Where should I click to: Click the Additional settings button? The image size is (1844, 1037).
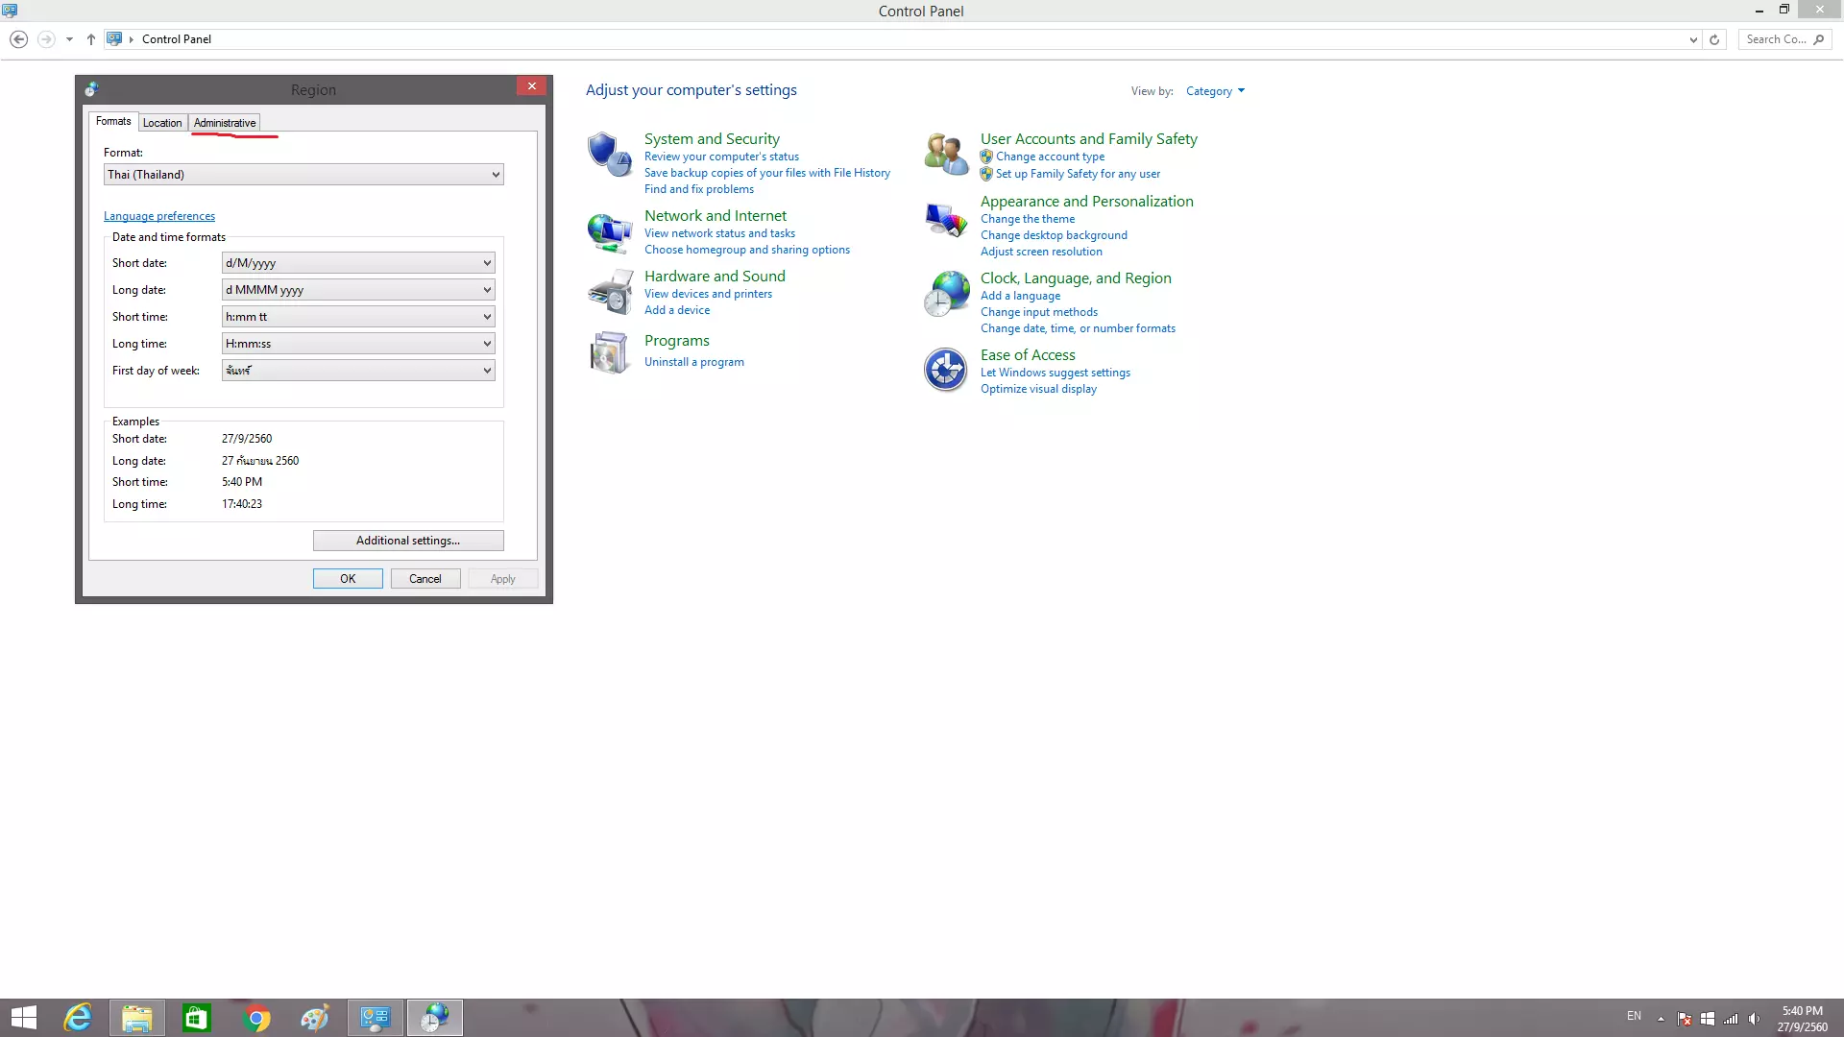click(x=408, y=541)
